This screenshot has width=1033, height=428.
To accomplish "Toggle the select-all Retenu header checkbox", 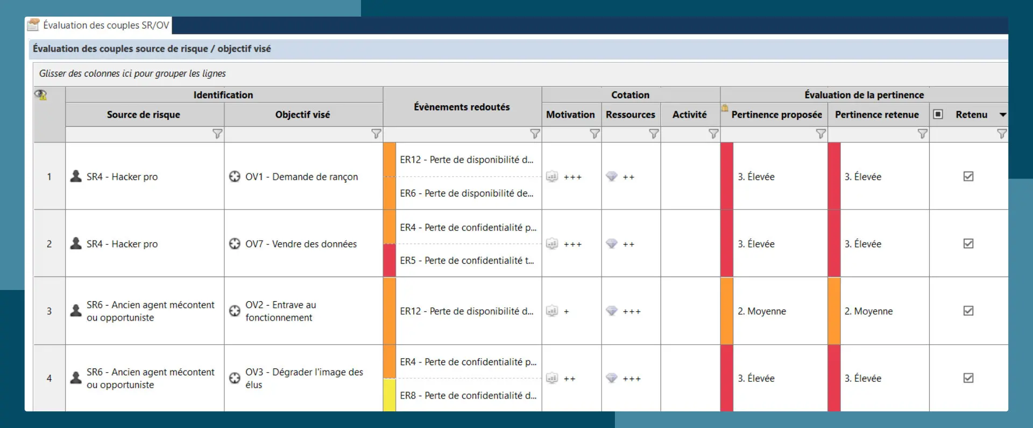I will [x=938, y=114].
